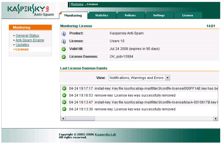This screenshot has height=144, width=221.
Task: Click the 'View:' label
Action: (x=101, y=78)
